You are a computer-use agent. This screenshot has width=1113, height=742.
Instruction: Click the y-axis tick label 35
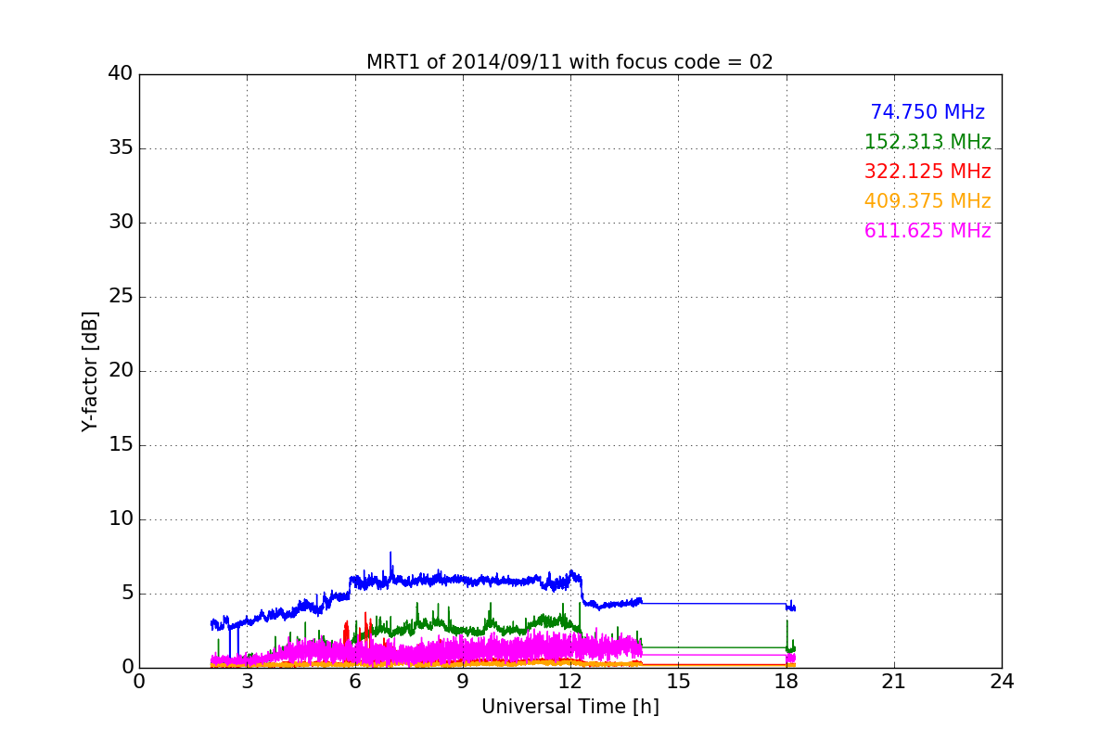point(120,148)
